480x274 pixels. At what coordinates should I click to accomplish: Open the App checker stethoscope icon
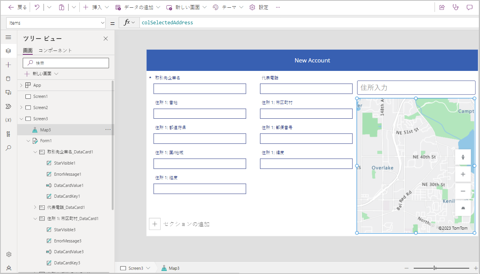[x=456, y=7]
